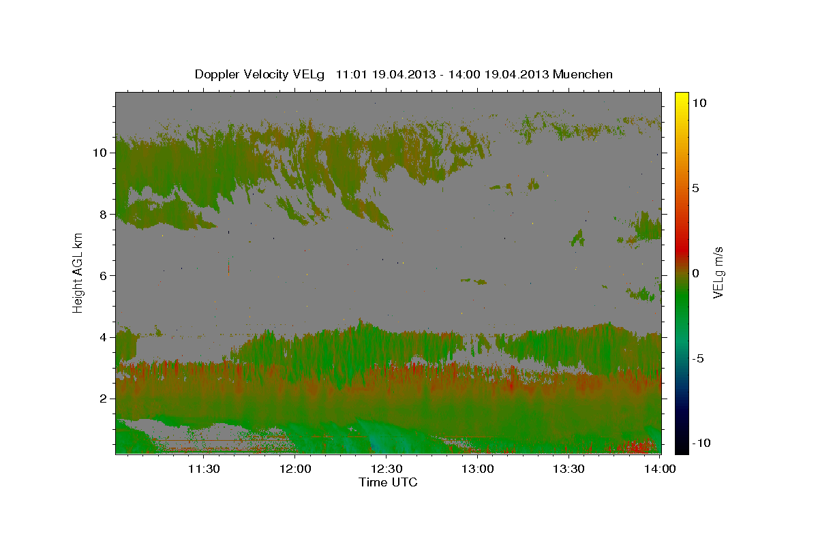Click the height axis label 10
Viewport: 818px width, 545px height.
pyautogui.click(x=100, y=153)
